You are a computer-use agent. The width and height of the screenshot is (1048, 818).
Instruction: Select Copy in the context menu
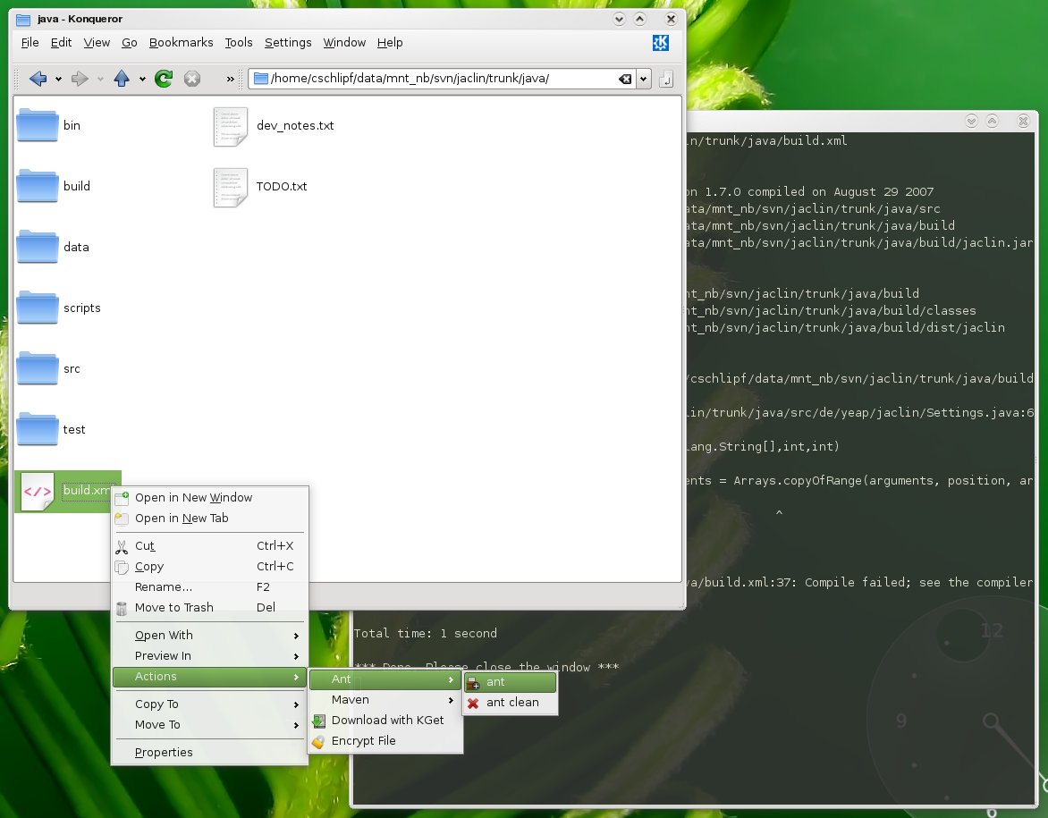(209, 567)
